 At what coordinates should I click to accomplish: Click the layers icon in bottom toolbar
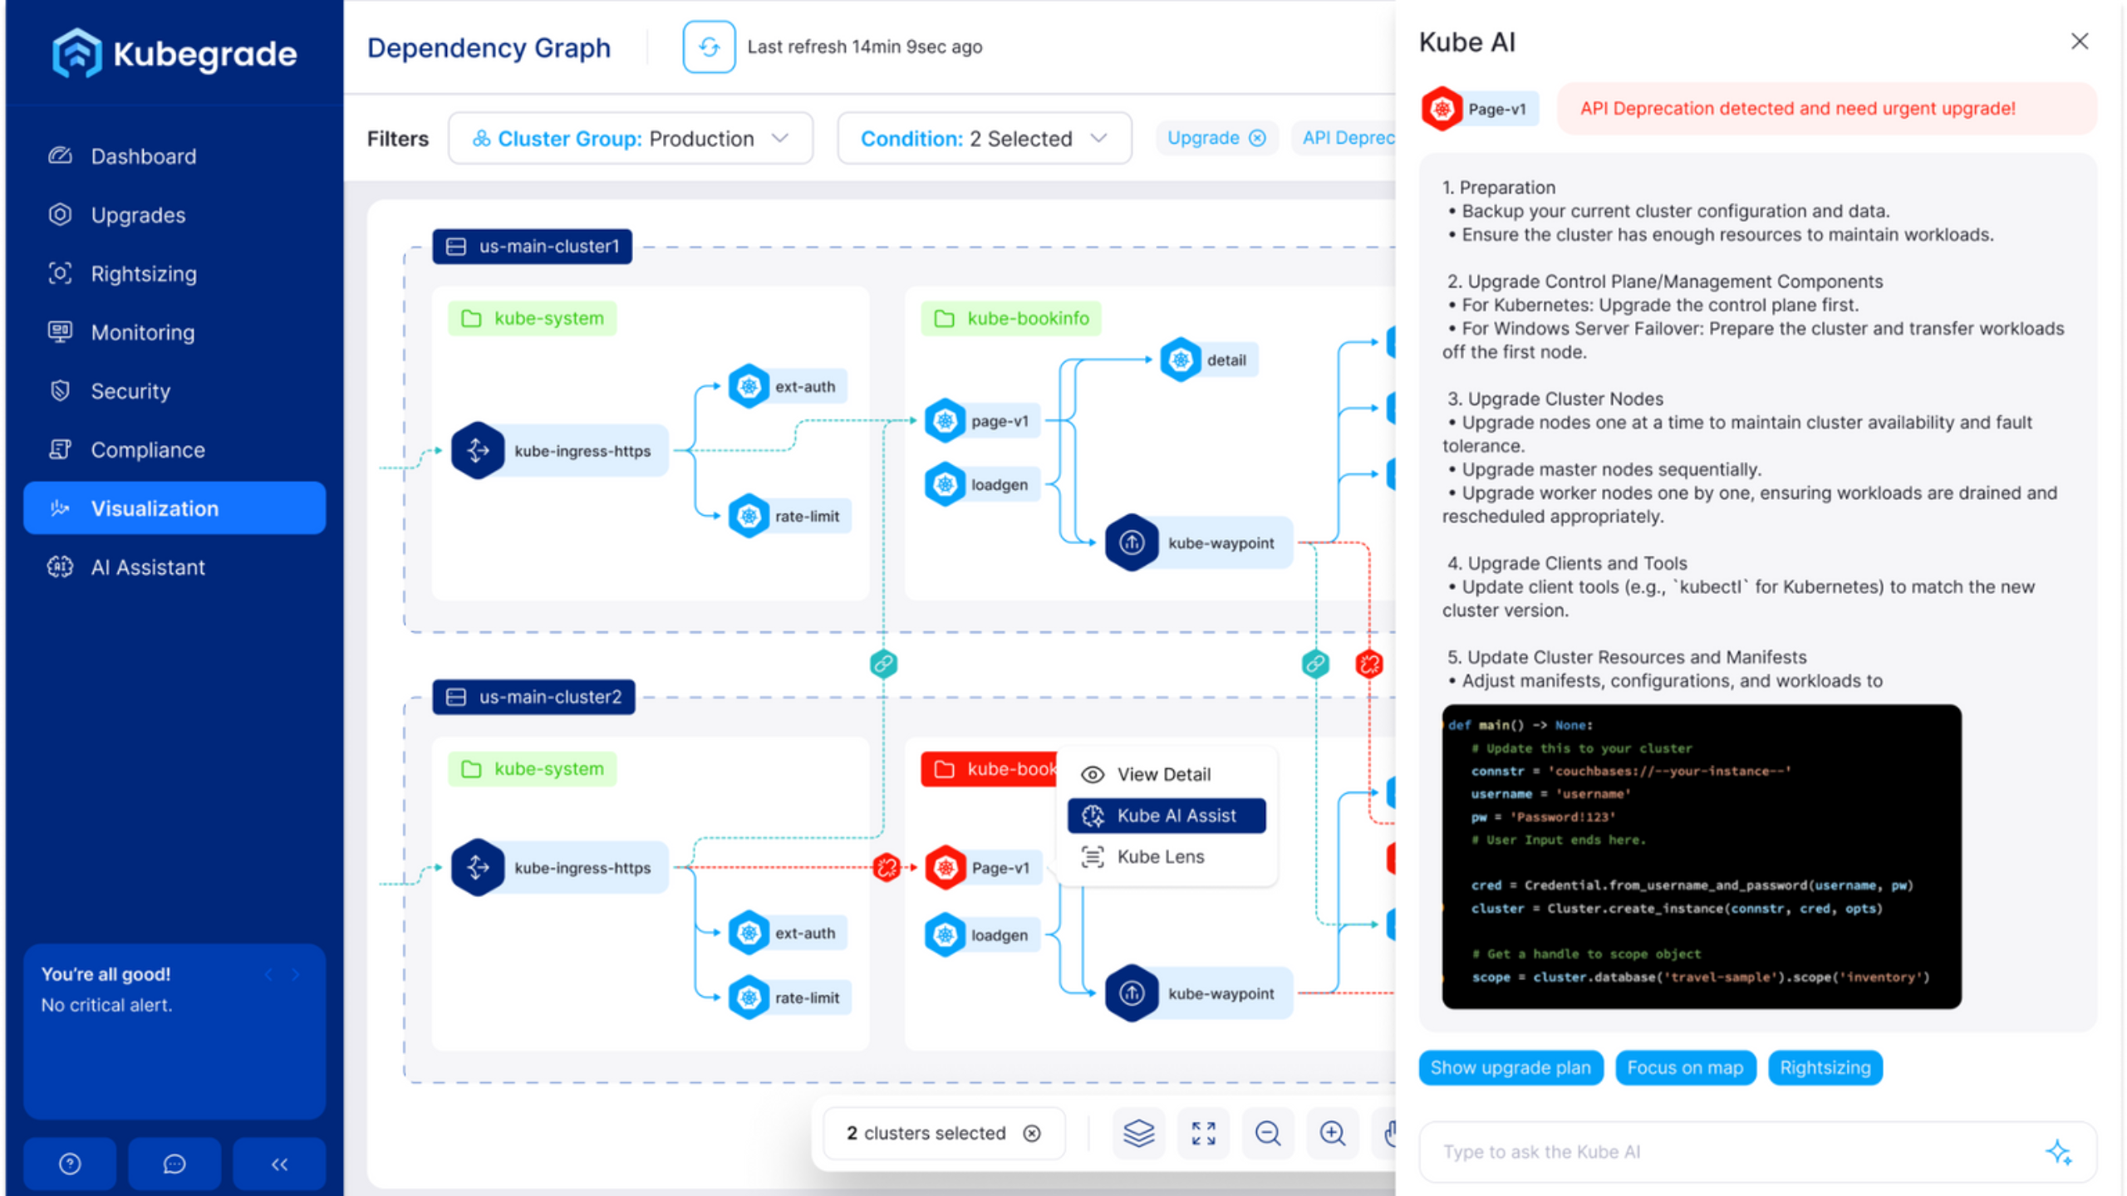tap(1138, 1133)
